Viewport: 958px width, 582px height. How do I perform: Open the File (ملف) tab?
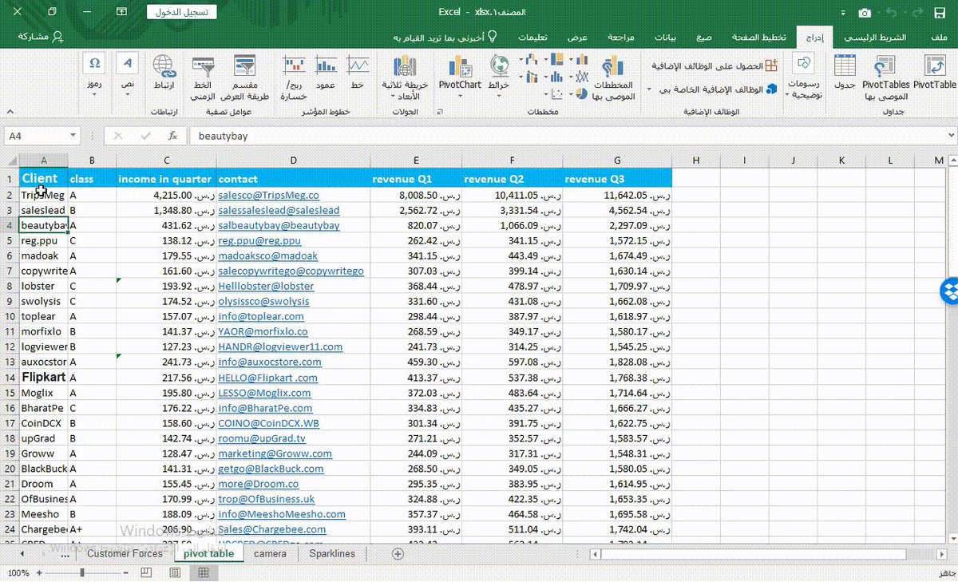[x=940, y=38]
